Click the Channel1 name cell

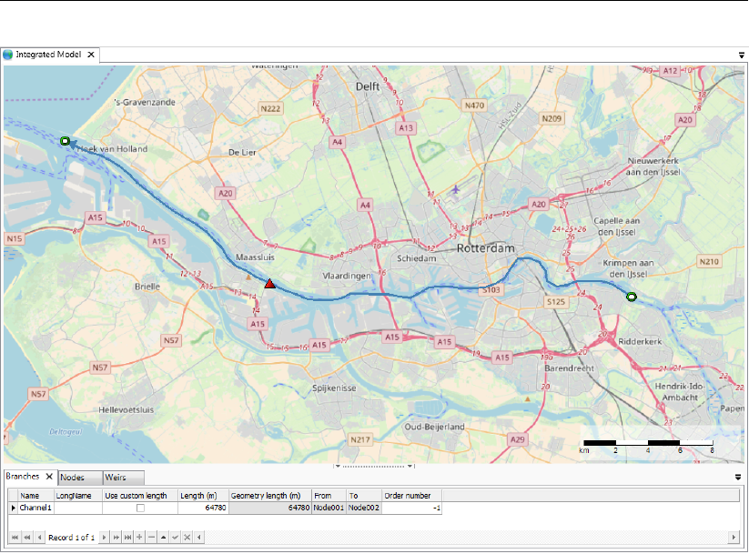(x=36, y=508)
